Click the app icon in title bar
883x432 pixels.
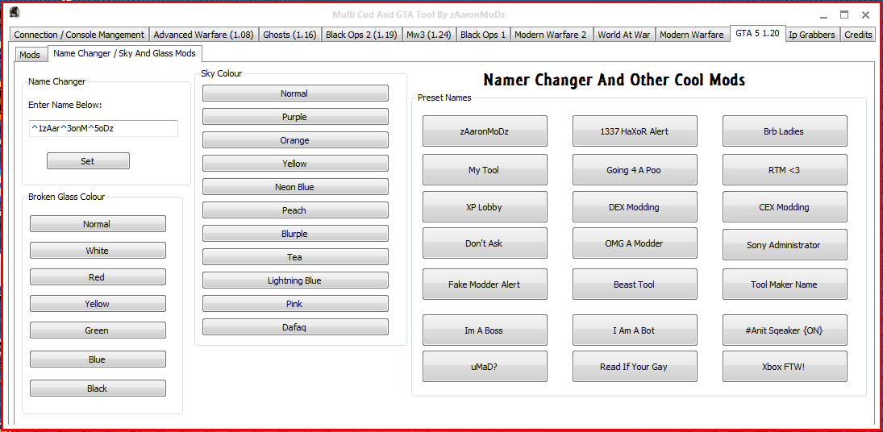click(15, 12)
